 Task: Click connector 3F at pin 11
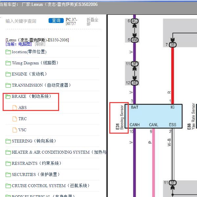135,64
